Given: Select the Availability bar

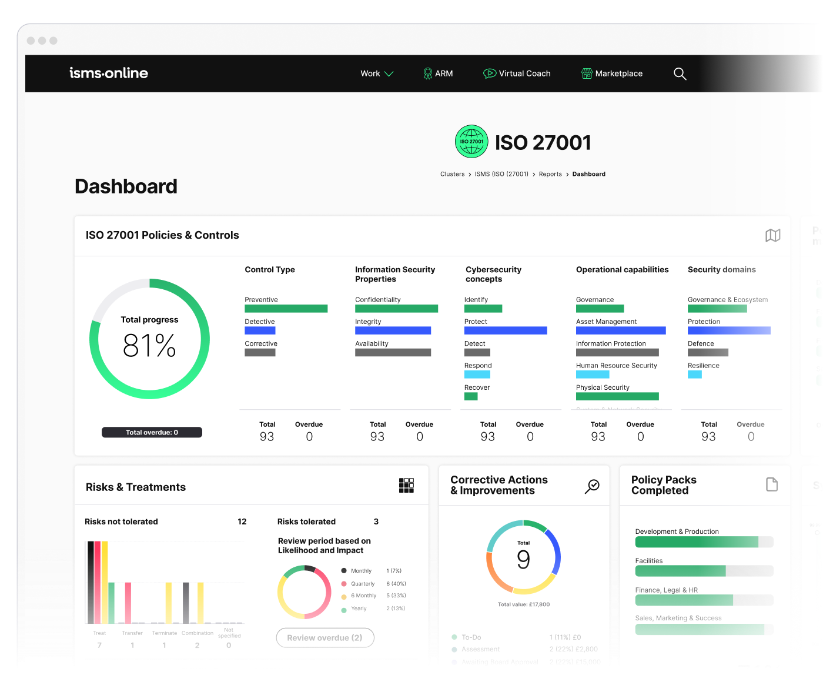Looking at the screenshot, I should (x=393, y=352).
